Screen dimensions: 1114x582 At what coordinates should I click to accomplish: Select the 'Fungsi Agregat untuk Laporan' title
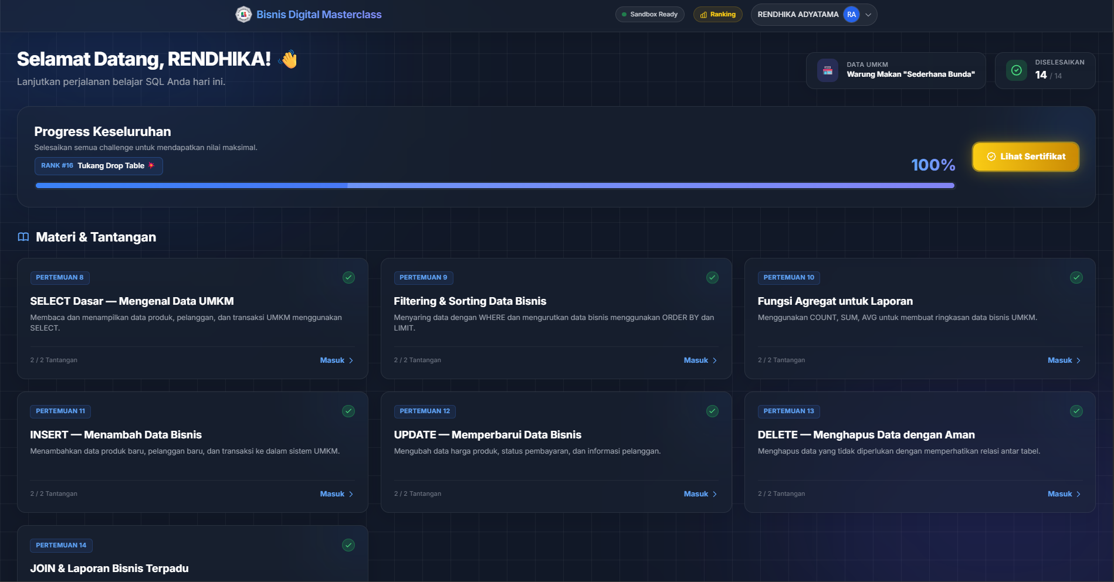pyautogui.click(x=835, y=301)
